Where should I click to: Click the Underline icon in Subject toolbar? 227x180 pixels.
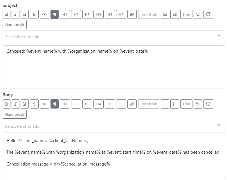25,14
